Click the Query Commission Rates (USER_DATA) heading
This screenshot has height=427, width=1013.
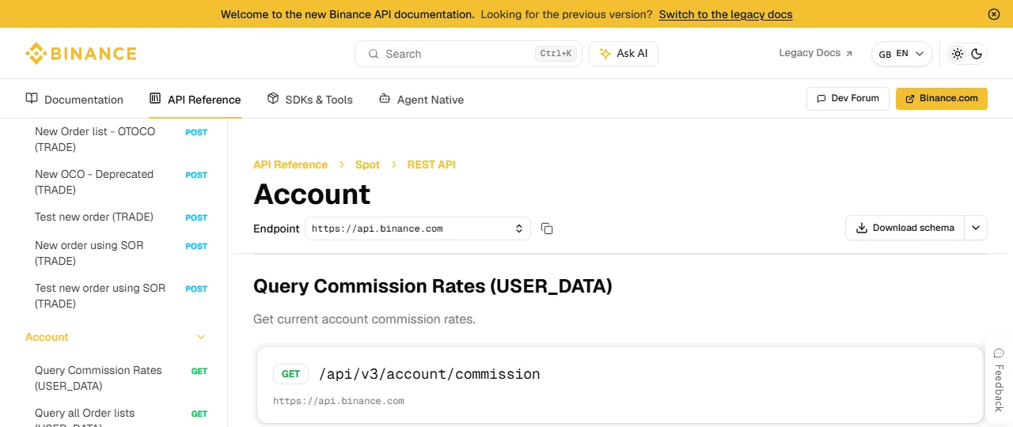(x=433, y=286)
